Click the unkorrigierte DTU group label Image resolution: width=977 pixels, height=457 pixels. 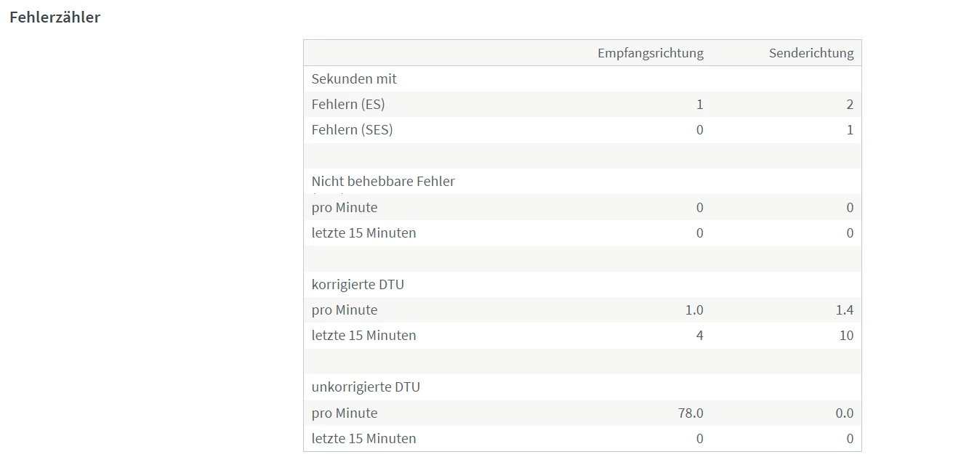366,387
